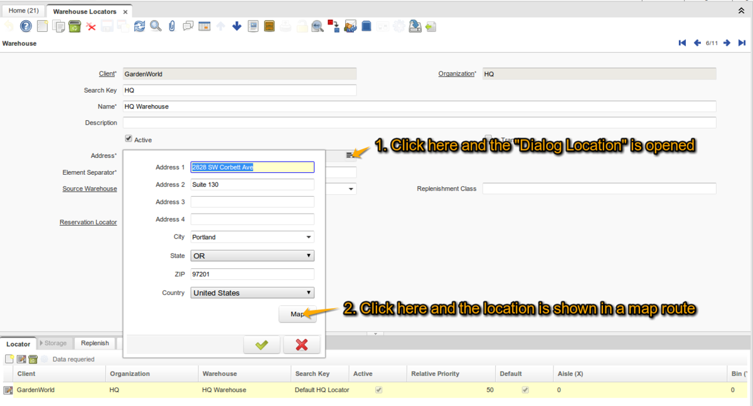Click the Attachment paperclip icon
753x406 pixels.
click(x=171, y=26)
